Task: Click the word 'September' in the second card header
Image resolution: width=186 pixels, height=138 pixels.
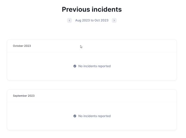Action: pyautogui.click(x=20, y=96)
